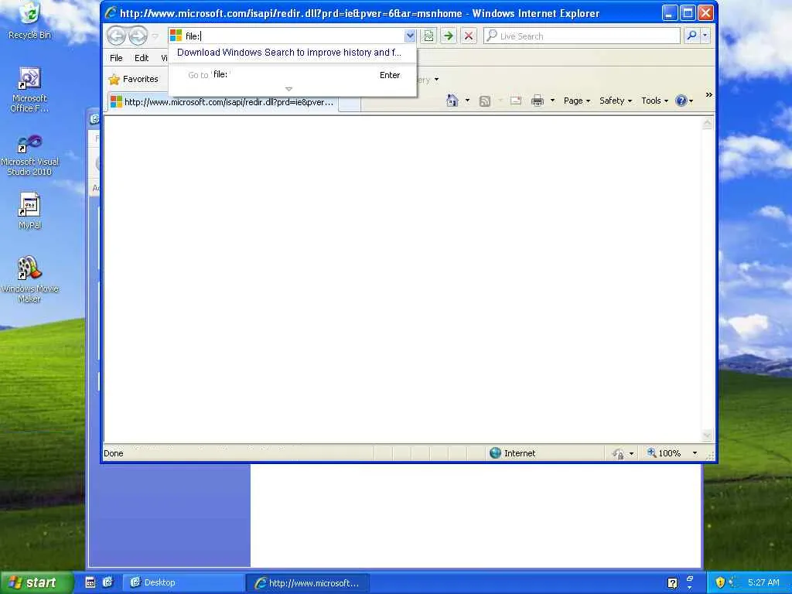Click the language bar help icon
The width and height of the screenshot is (792, 594).
point(672,583)
